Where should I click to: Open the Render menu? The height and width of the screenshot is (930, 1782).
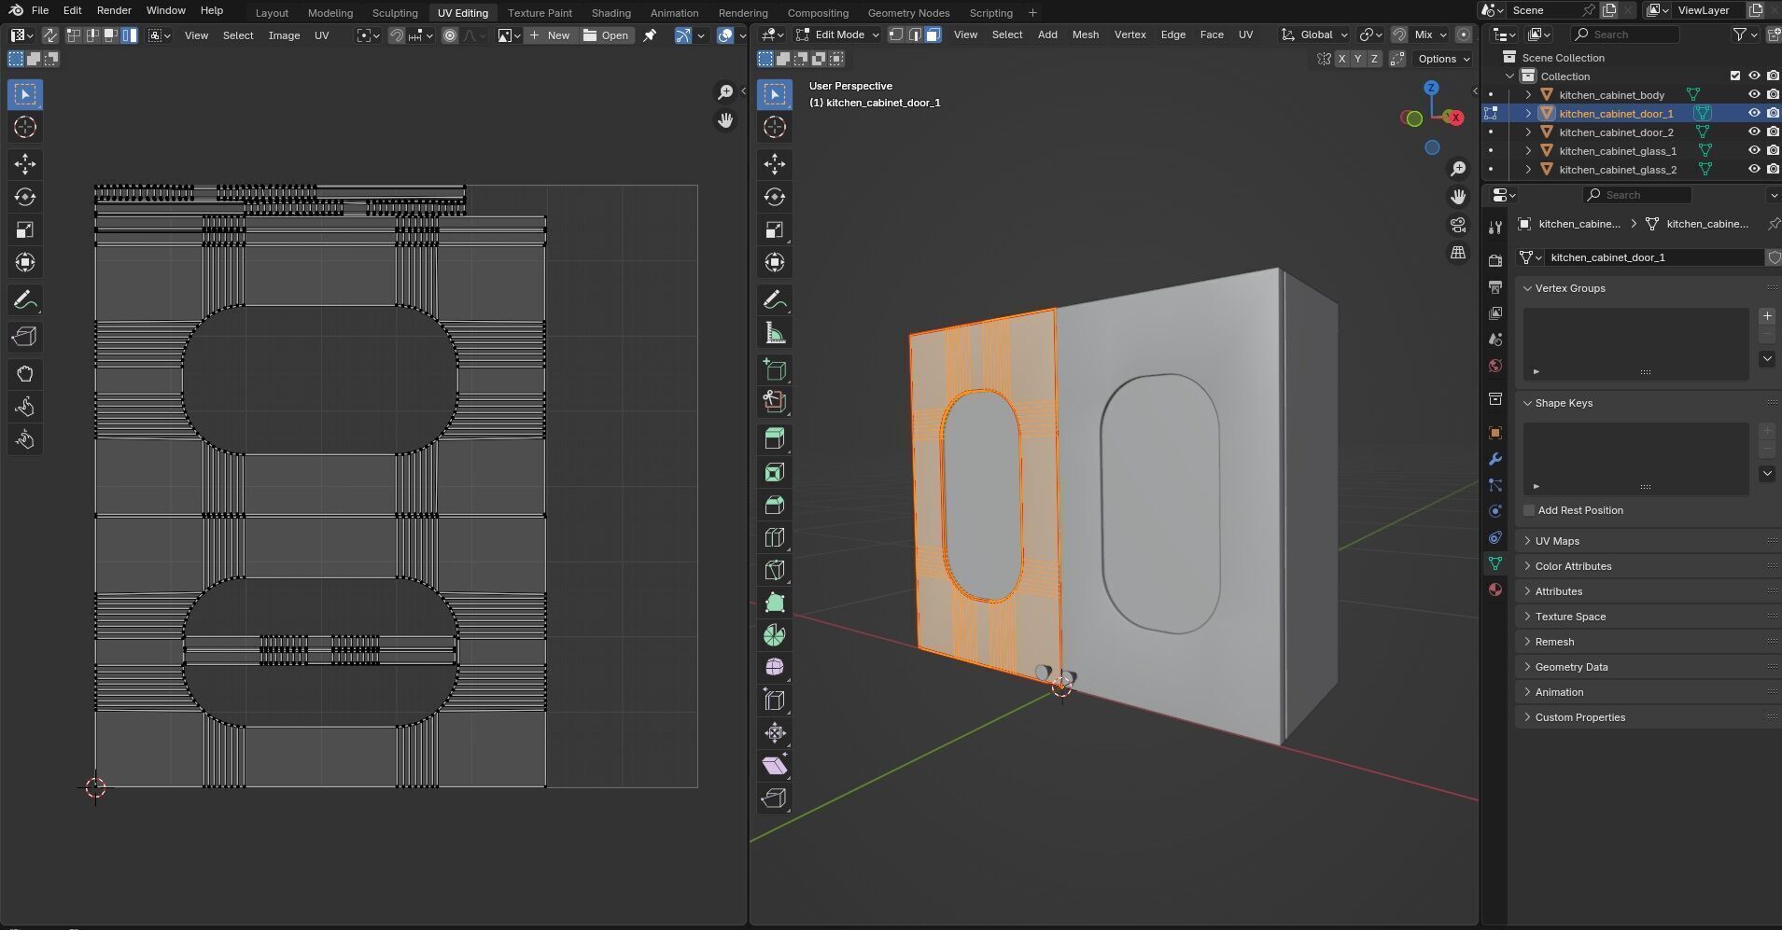point(114,10)
